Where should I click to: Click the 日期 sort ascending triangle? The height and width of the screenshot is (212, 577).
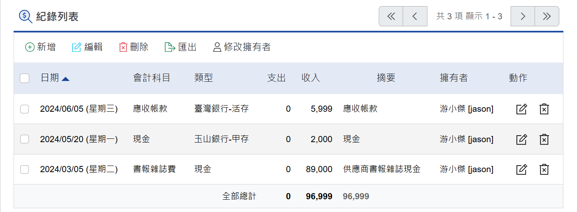coord(65,79)
